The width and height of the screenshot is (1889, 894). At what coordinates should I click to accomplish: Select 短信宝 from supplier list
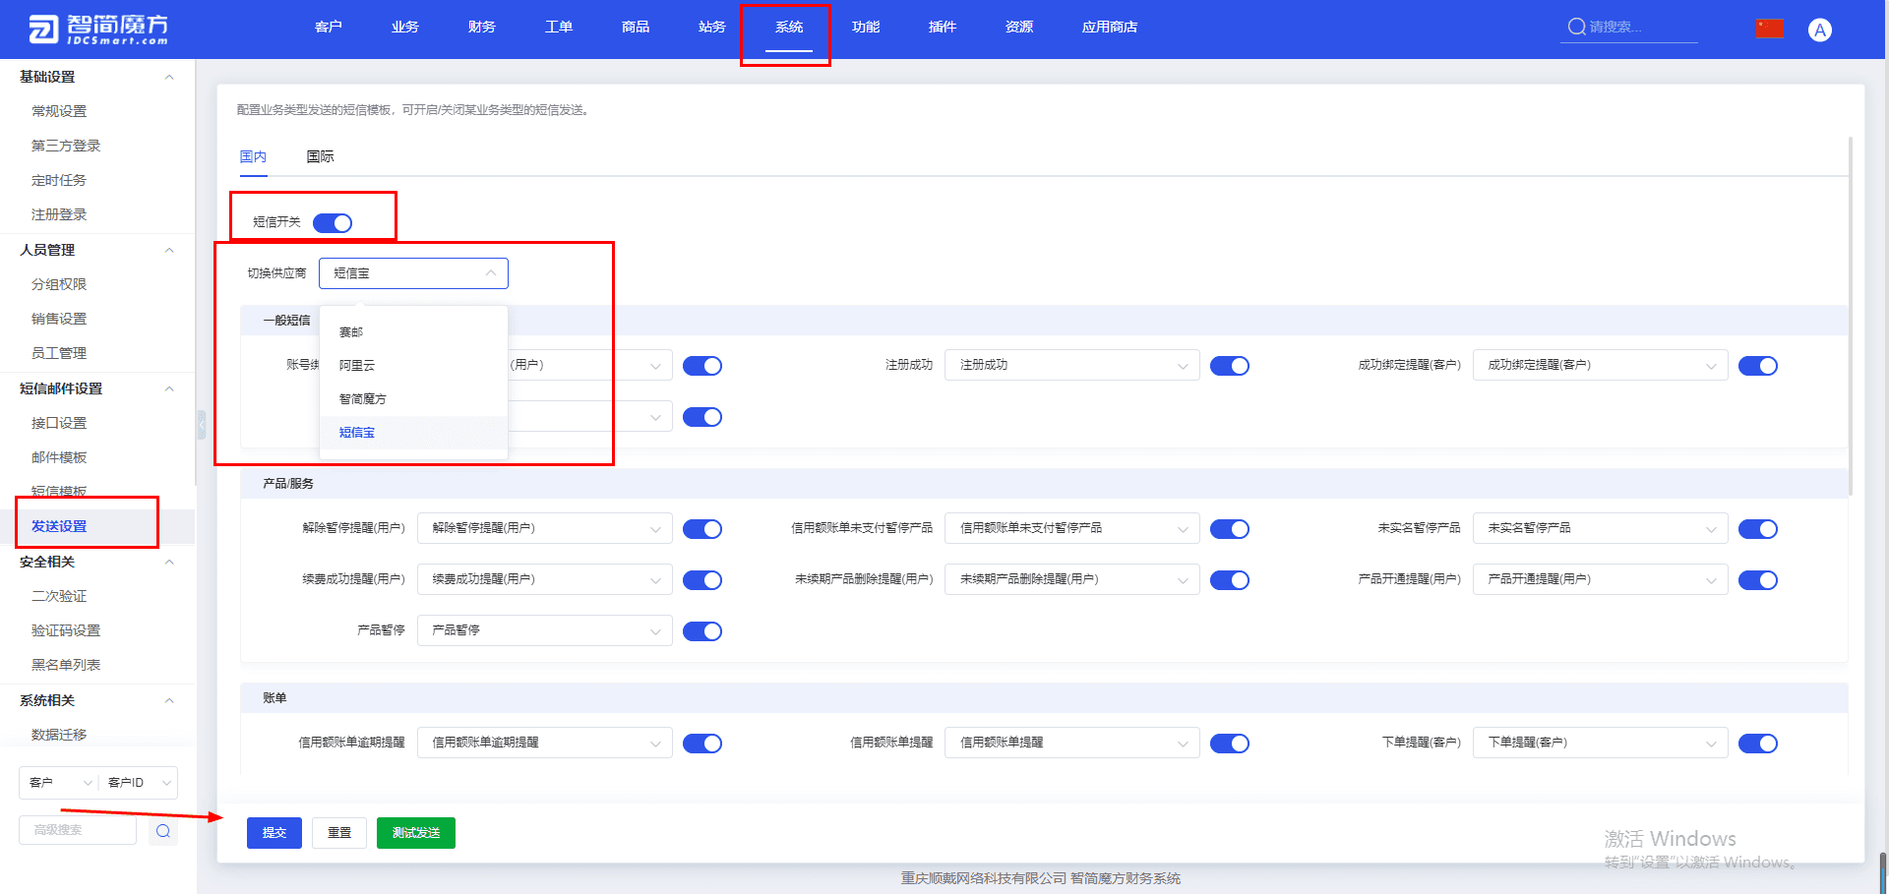coord(413,433)
